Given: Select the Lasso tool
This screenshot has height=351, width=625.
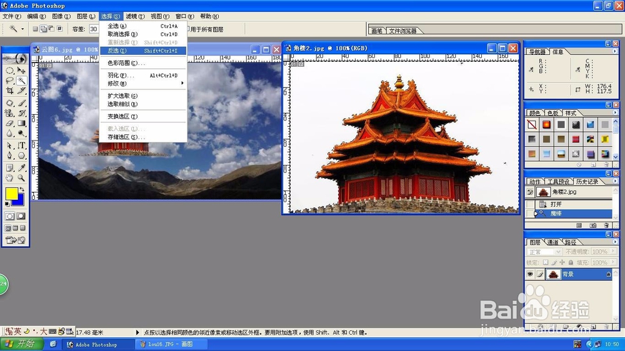Looking at the screenshot, I should pyautogui.click(x=10, y=81).
